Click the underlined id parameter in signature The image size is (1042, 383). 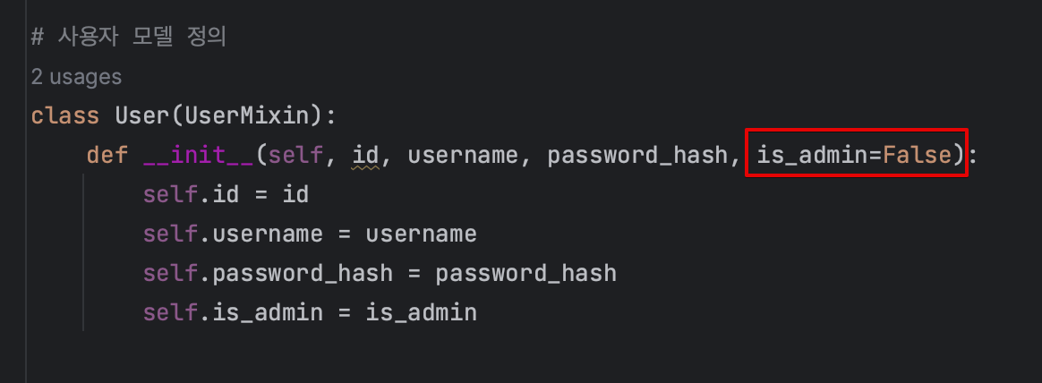[365, 156]
